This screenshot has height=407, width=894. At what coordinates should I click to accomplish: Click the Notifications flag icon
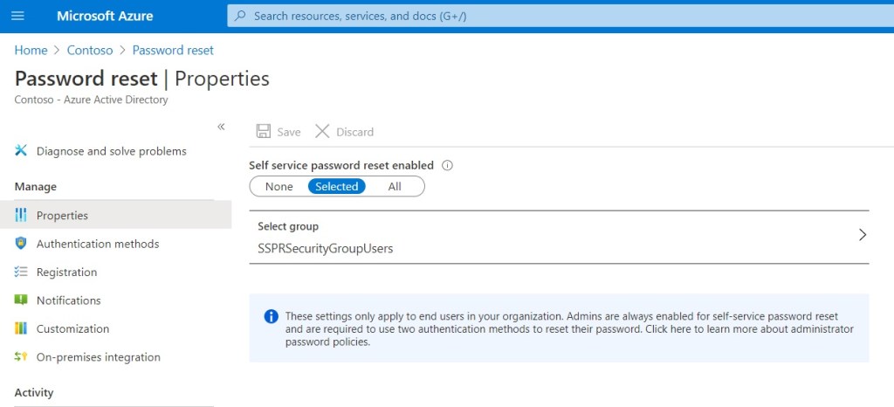21,300
